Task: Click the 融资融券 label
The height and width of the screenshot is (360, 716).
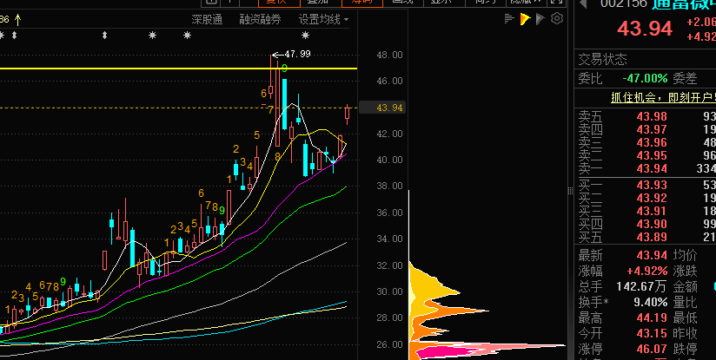Action: click(x=261, y=20)
